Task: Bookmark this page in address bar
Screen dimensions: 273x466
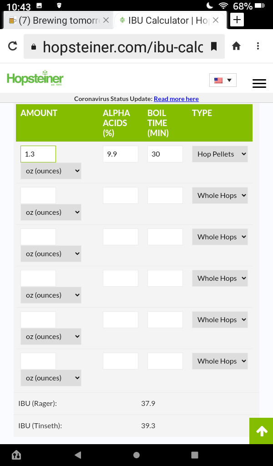Action: click(x=214, y=46)
